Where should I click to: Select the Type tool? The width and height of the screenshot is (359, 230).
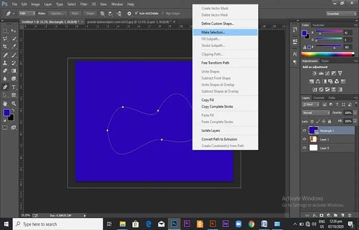[x=13, y=87]
